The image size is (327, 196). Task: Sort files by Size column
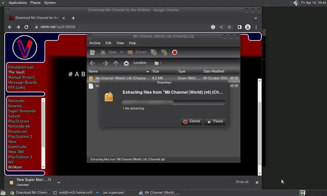coord(164,71)
